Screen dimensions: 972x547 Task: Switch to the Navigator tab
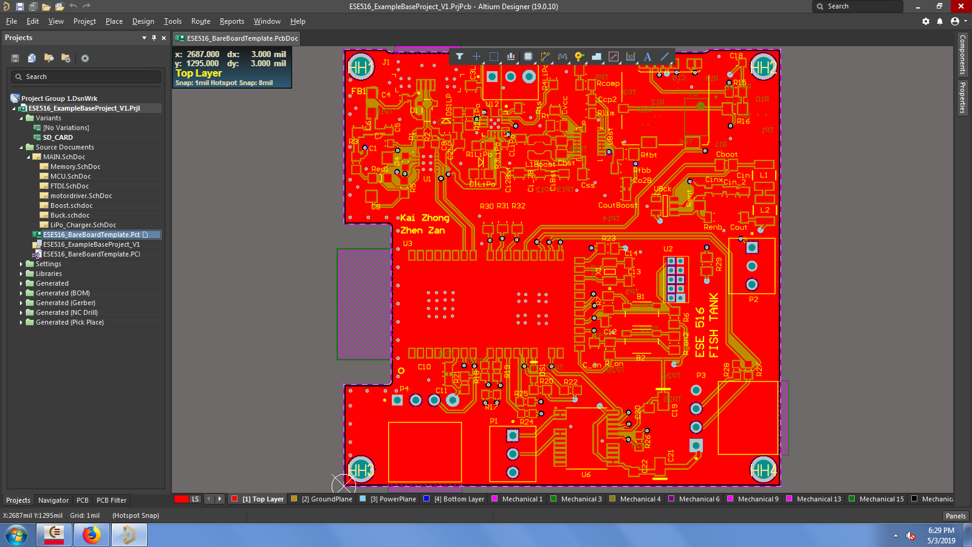pyautogui.click(x=53, y=500)
